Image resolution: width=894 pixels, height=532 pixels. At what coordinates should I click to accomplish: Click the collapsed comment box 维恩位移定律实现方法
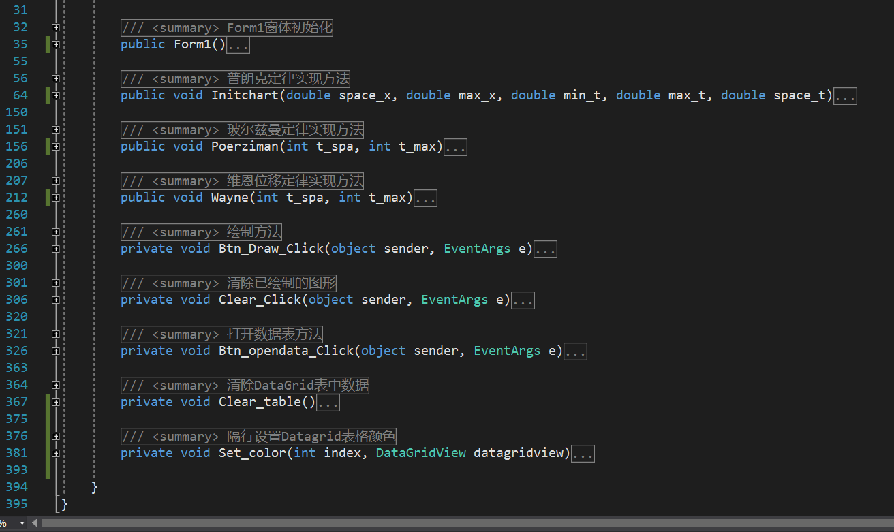[x=243, y=181]
